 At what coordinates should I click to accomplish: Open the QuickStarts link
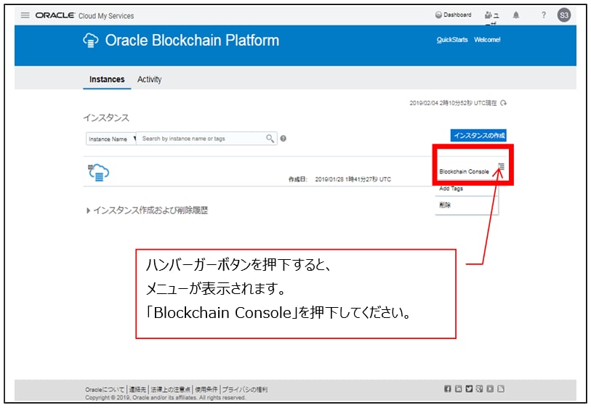[452, 39]
